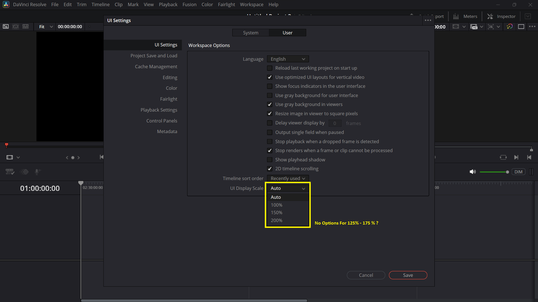538x302 pixels.
Task: Jump to the next clip button
Action: click(516, 157)
